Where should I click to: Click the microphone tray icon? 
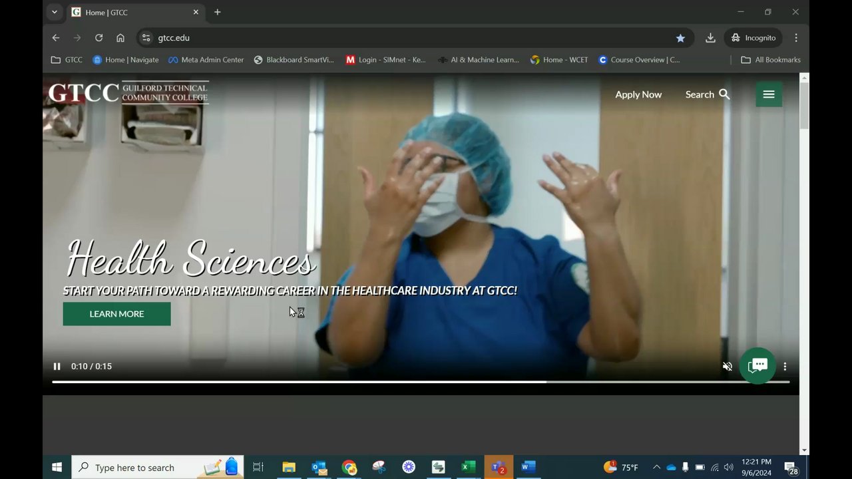[x=685, y=467]
